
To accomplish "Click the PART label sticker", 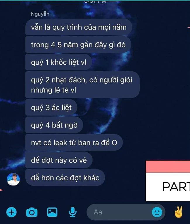I will click(x=168, y=187).
